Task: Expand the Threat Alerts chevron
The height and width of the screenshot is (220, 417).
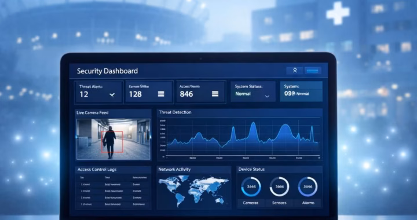Action: 112,94
